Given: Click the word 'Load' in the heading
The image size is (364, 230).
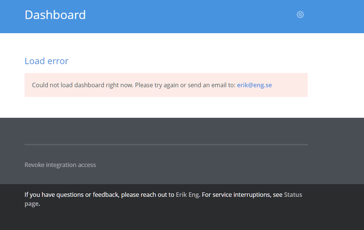Looking at the screenshot, I should coord(34,61).
